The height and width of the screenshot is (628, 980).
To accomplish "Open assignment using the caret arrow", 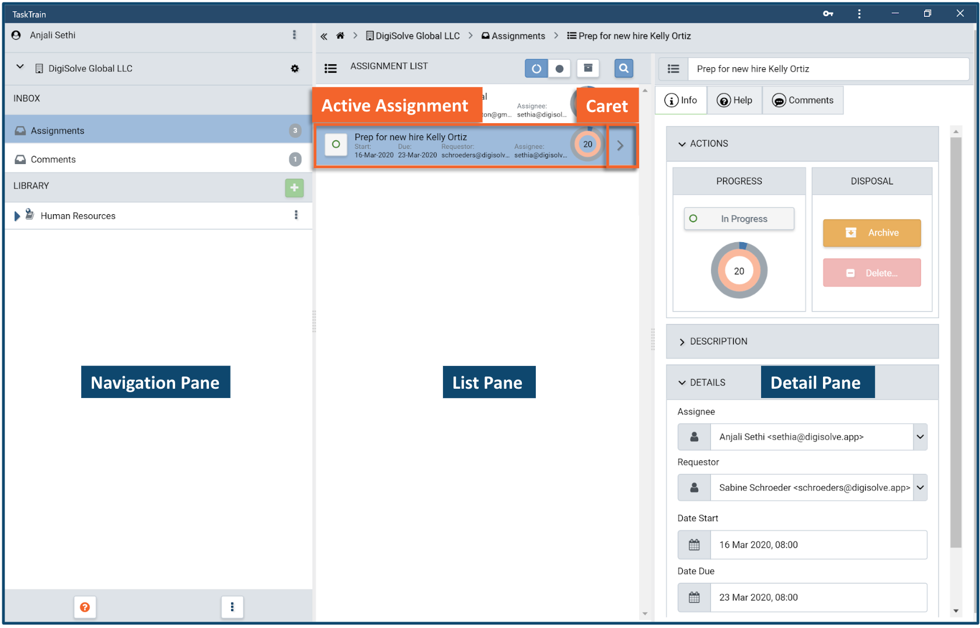I will point(620,145).
